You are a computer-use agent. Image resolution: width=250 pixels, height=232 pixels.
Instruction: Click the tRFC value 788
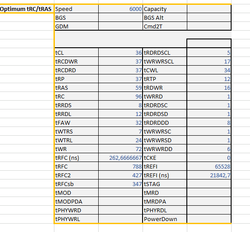[121, 166]
